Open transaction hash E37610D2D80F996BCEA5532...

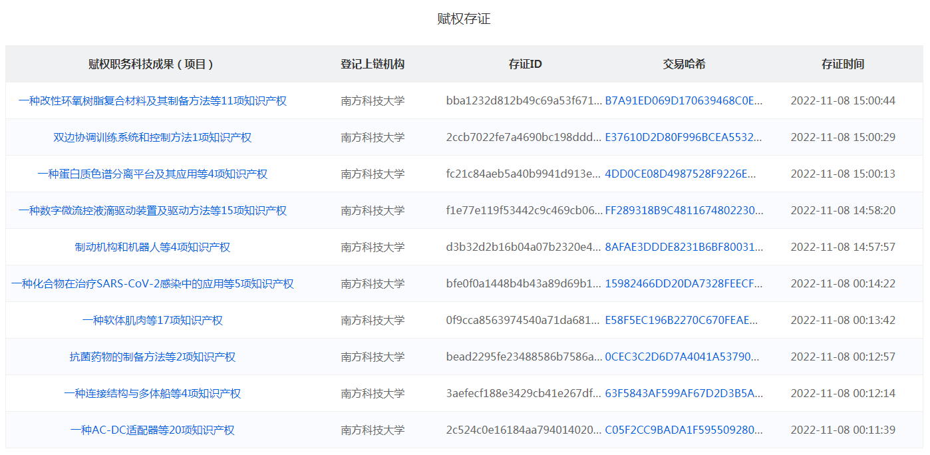(684, 138)
